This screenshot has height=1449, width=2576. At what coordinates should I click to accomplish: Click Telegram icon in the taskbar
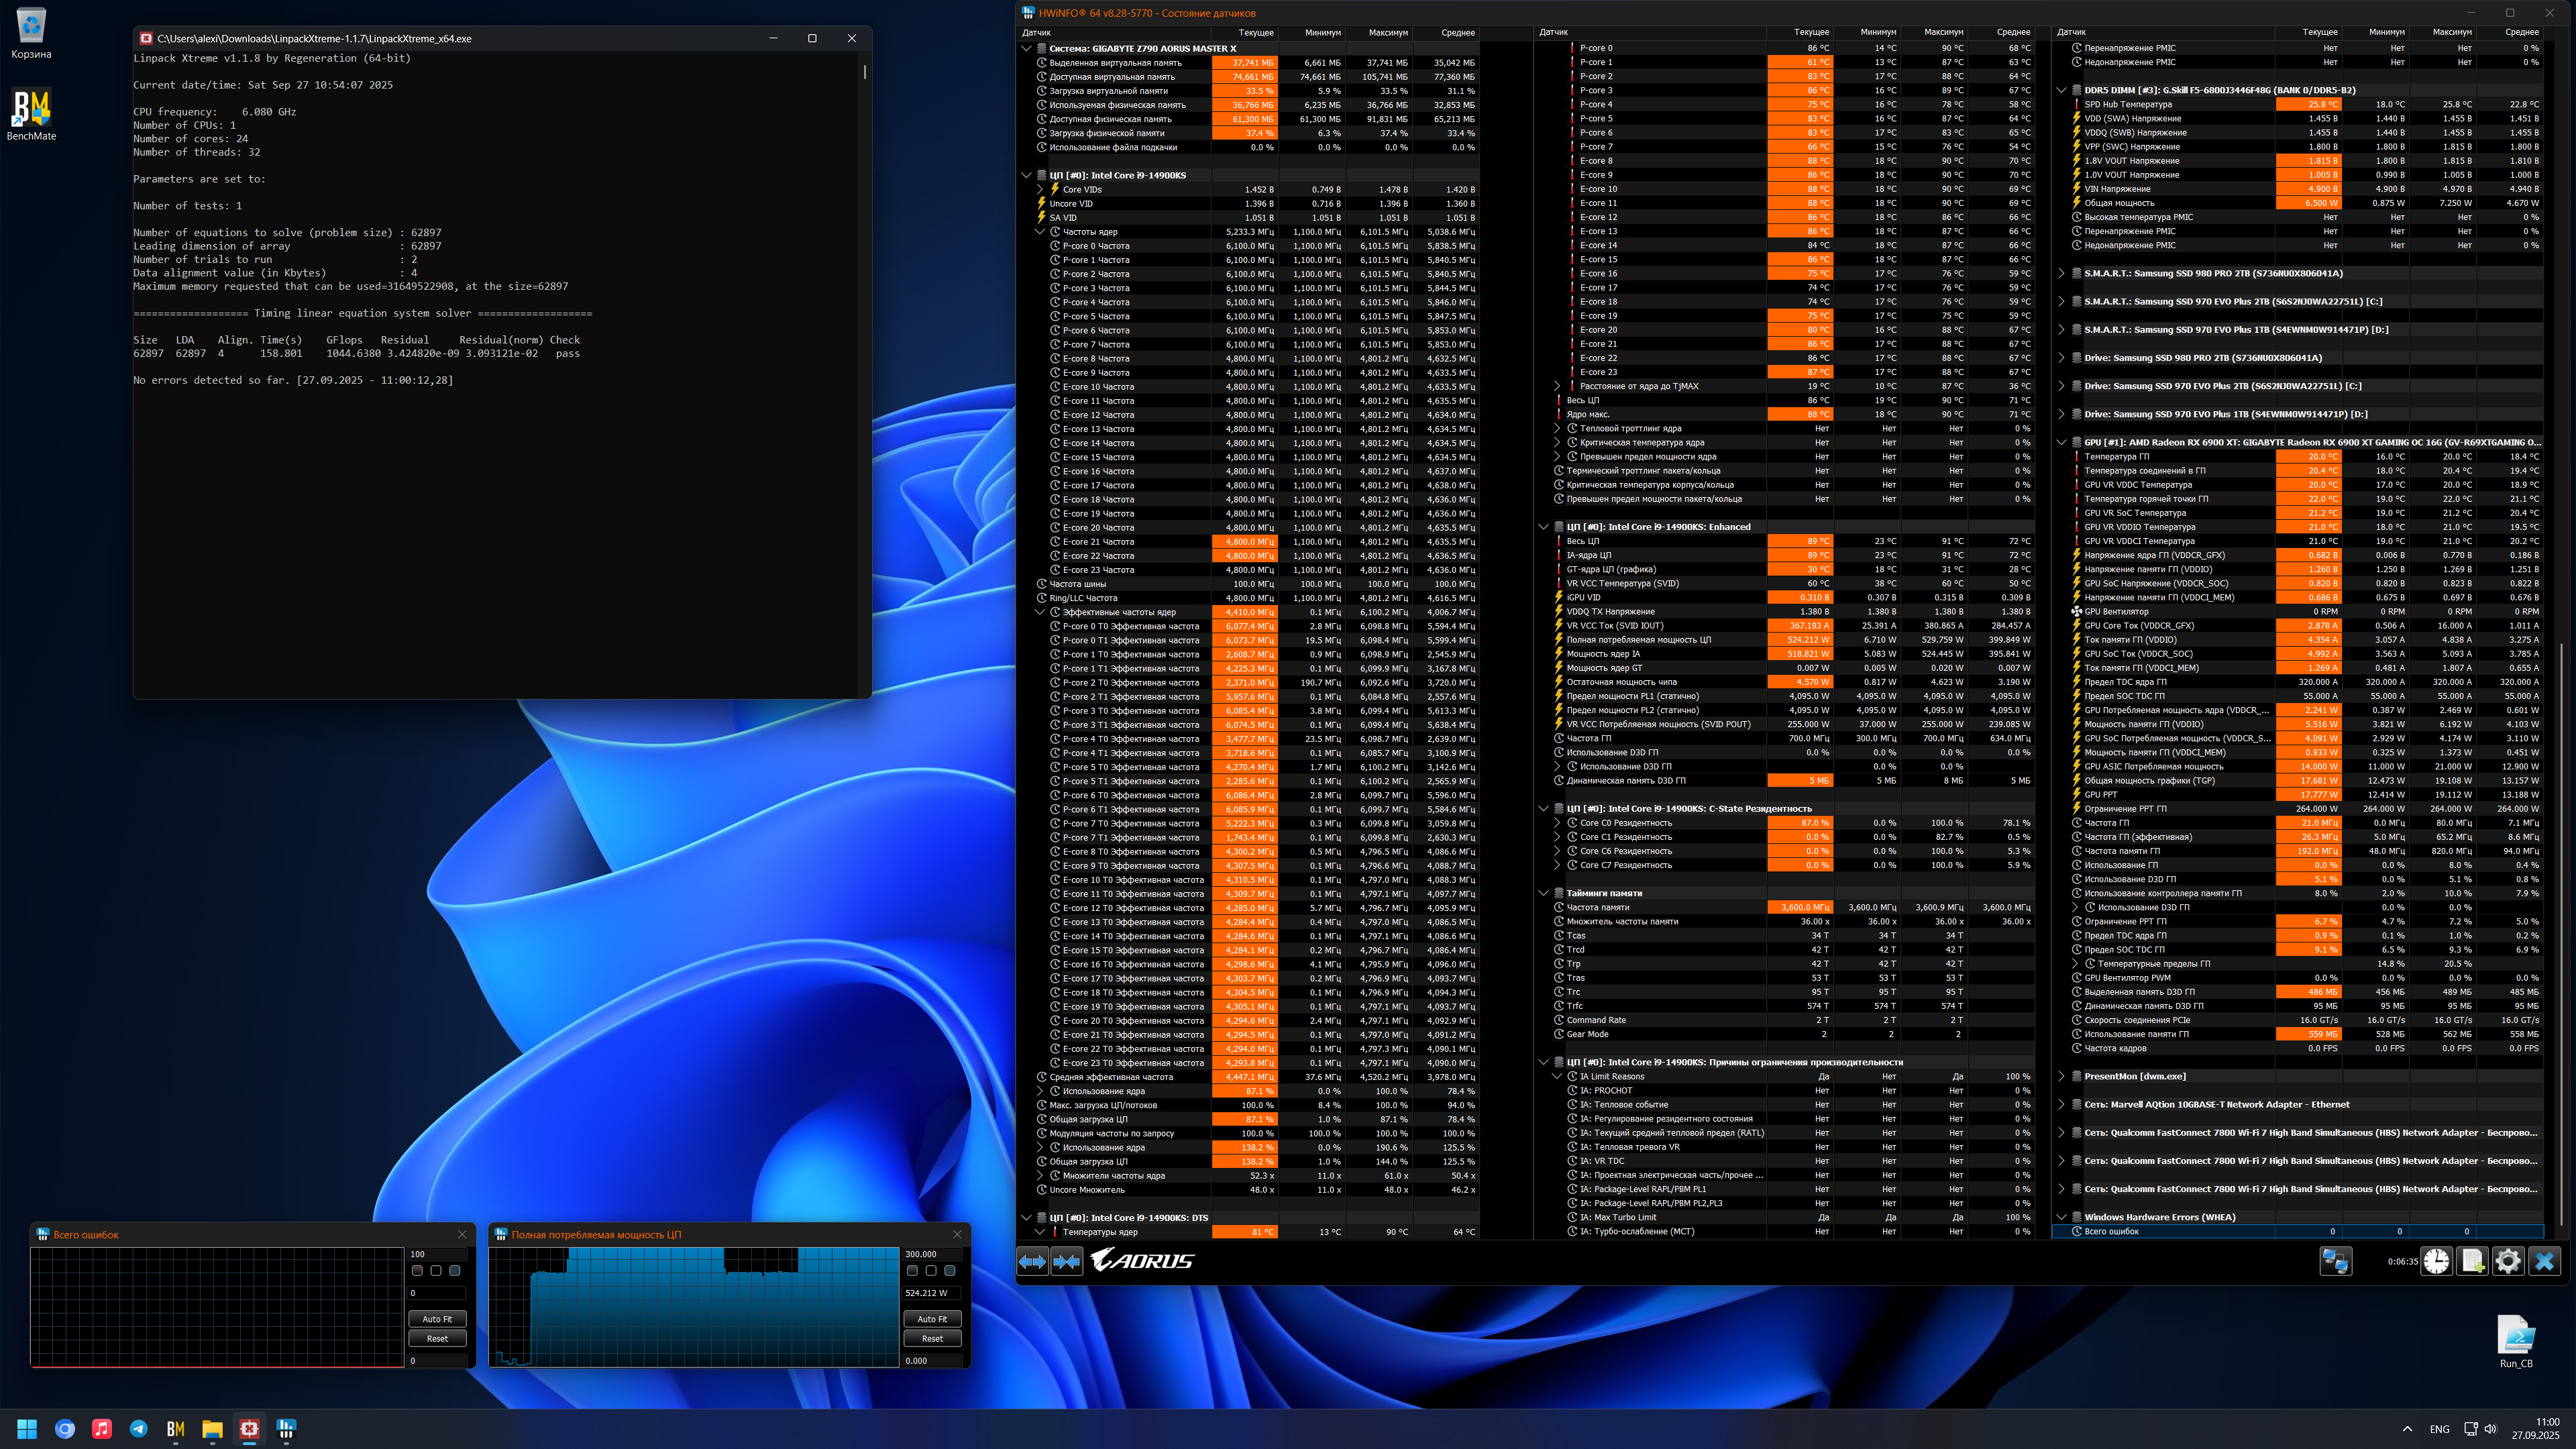[138, 1429]
